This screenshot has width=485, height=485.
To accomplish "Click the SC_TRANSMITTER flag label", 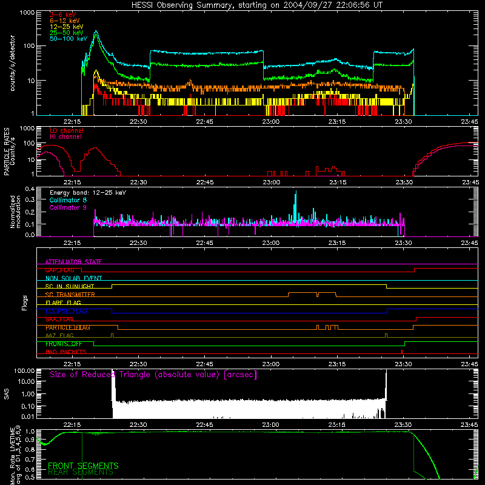I will click(70, 295).
